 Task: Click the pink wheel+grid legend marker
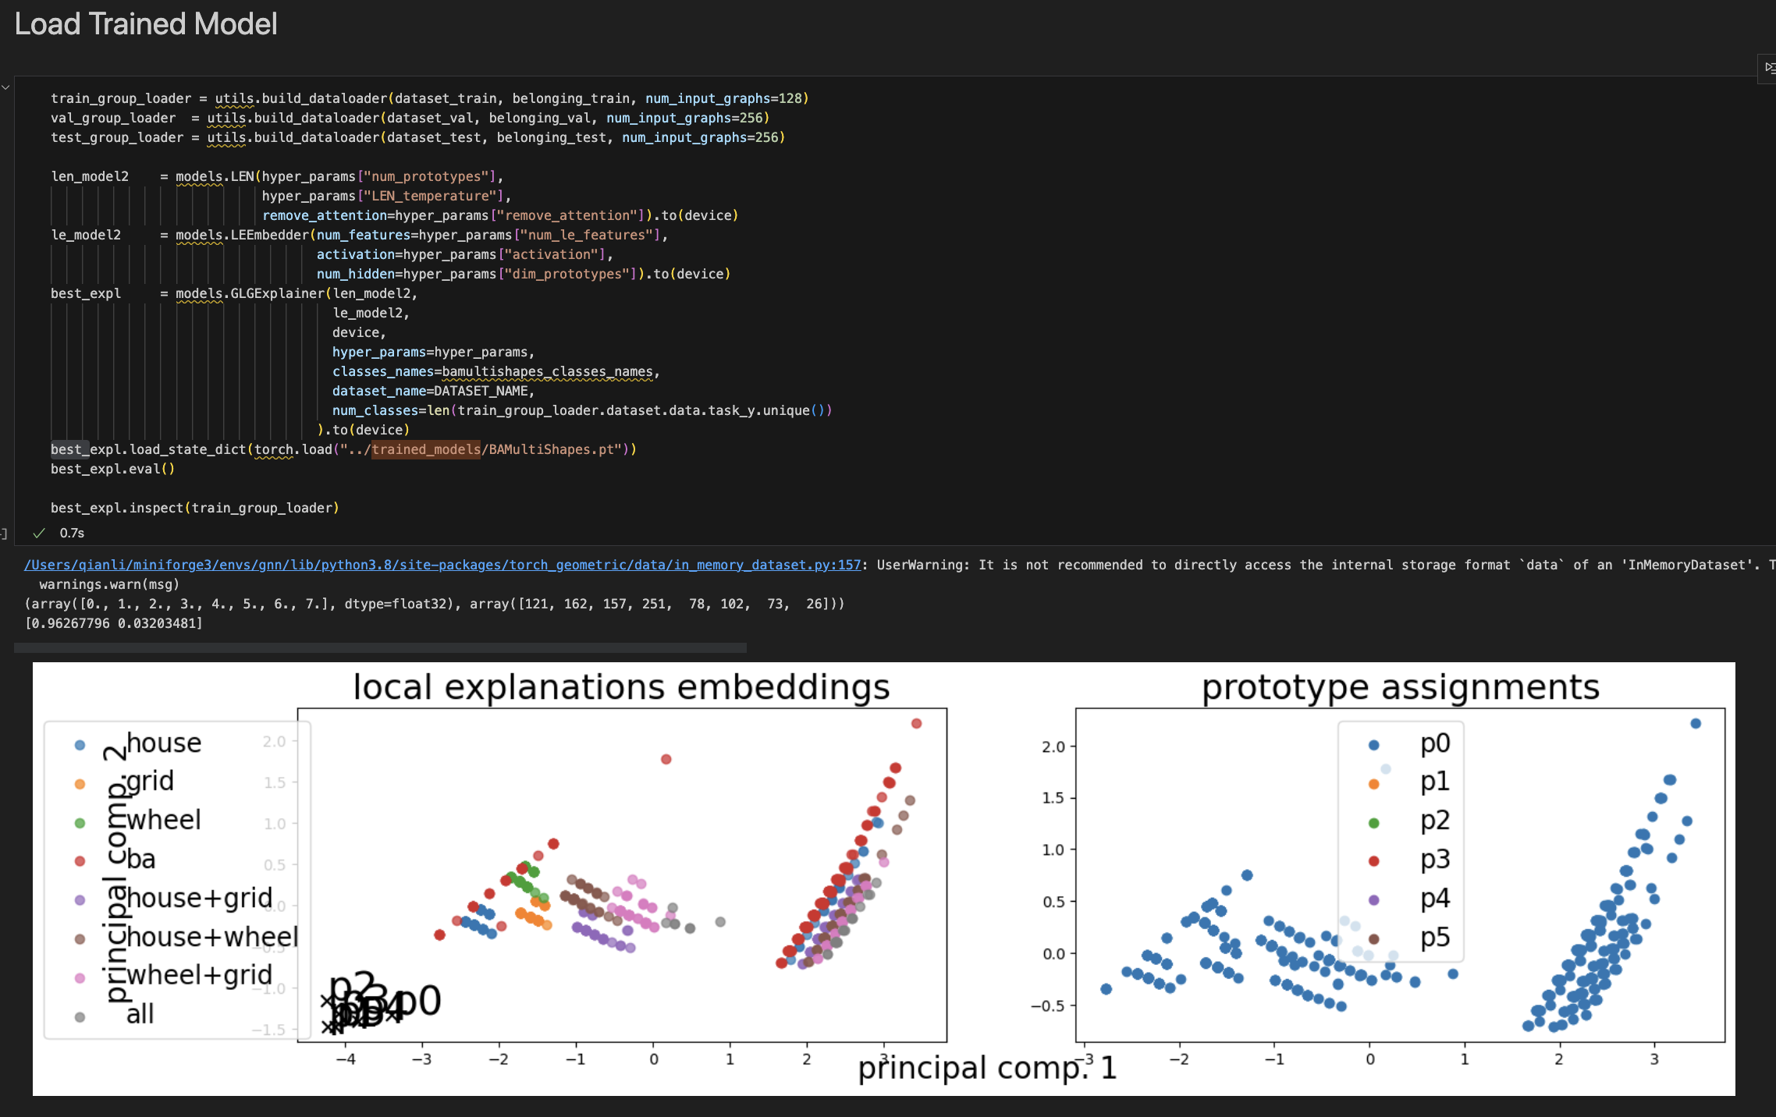coord(80,978)
